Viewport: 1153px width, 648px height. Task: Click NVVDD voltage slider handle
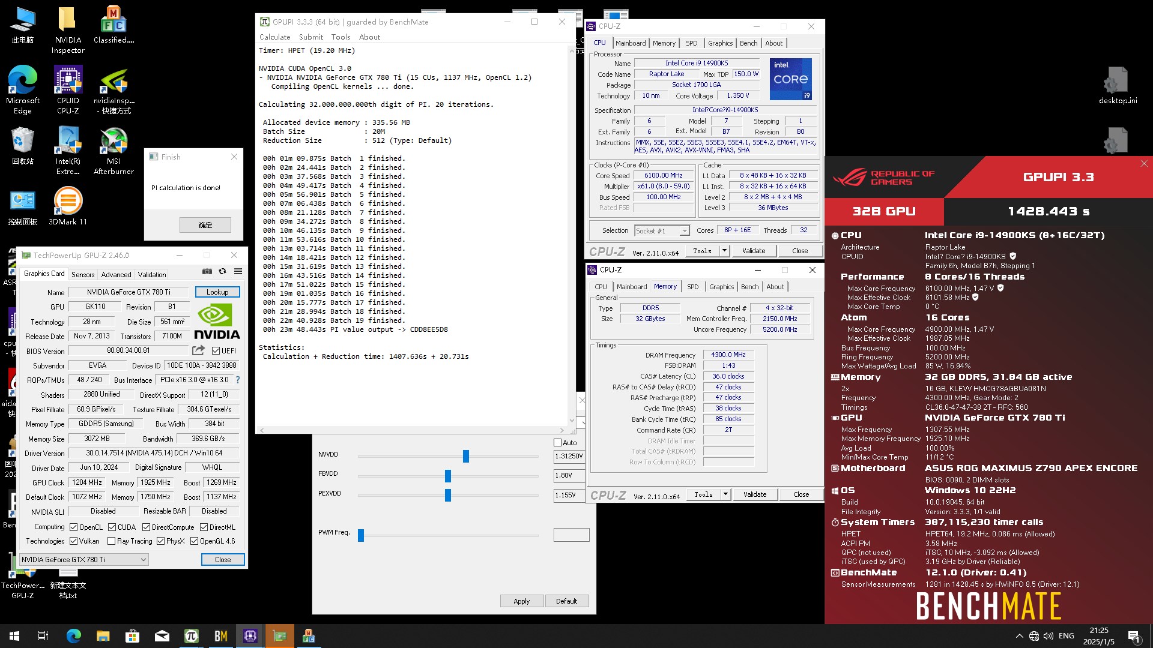coord(466,456)
